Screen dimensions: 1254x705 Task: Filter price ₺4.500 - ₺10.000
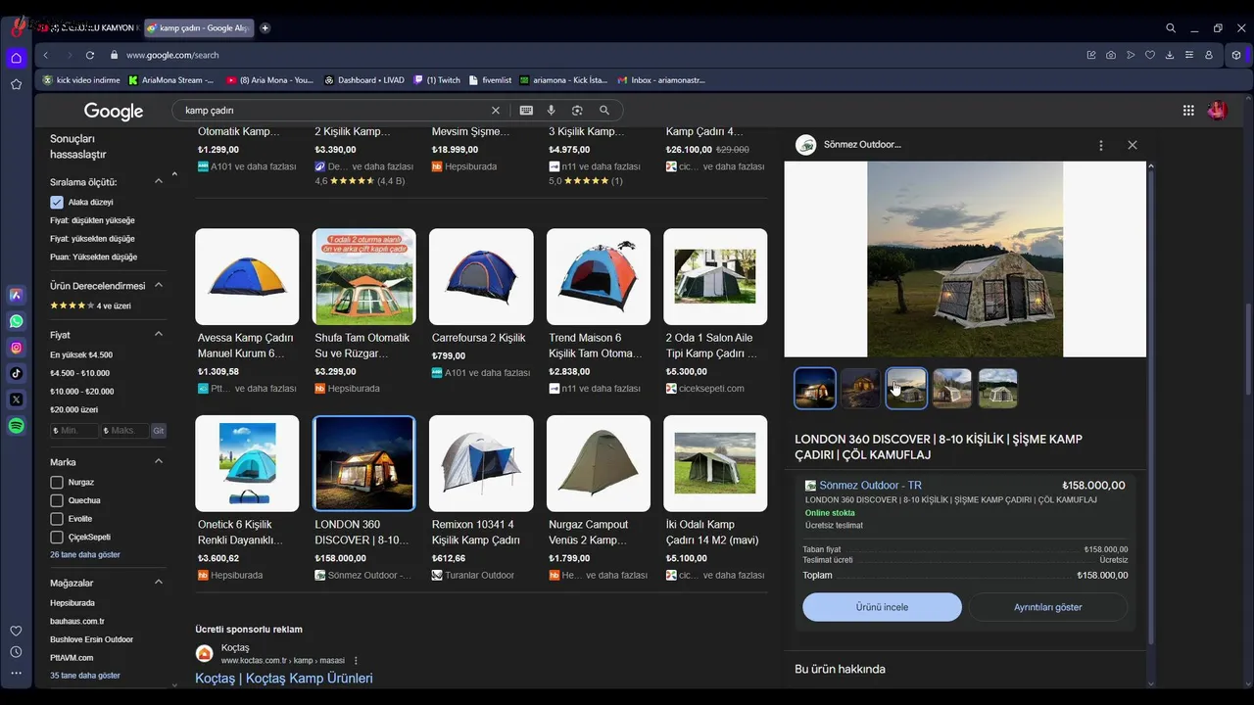point(79,373)
